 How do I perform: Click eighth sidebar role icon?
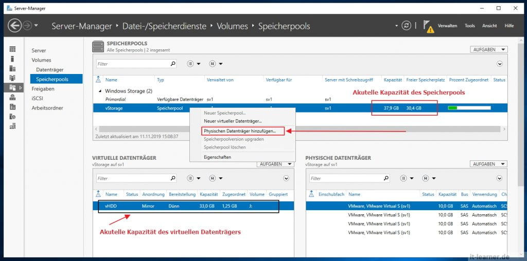(12, 117)
